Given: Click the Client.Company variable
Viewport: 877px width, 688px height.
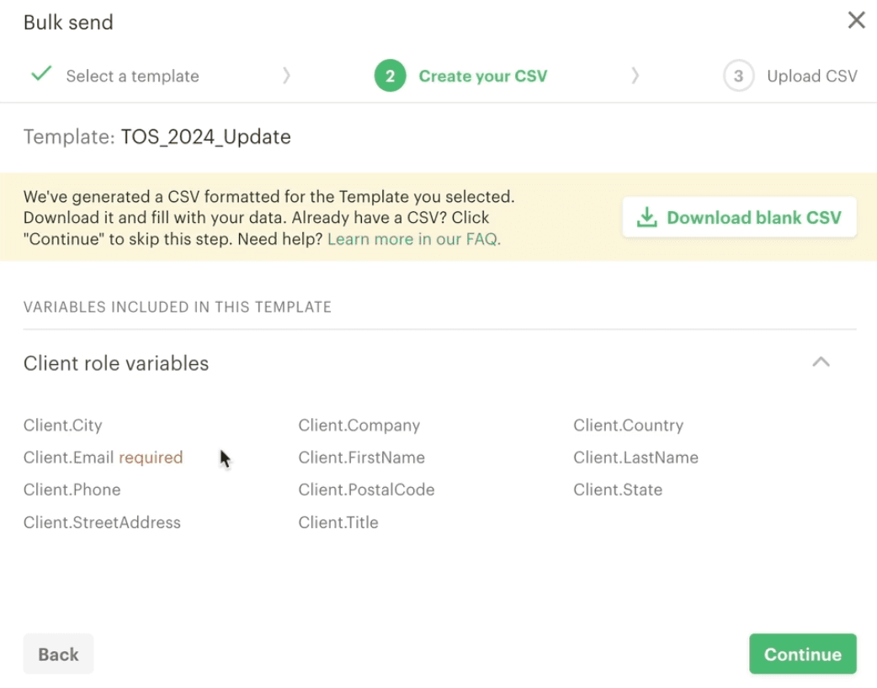Looking at the screenshot, I should tap(359, 426).
